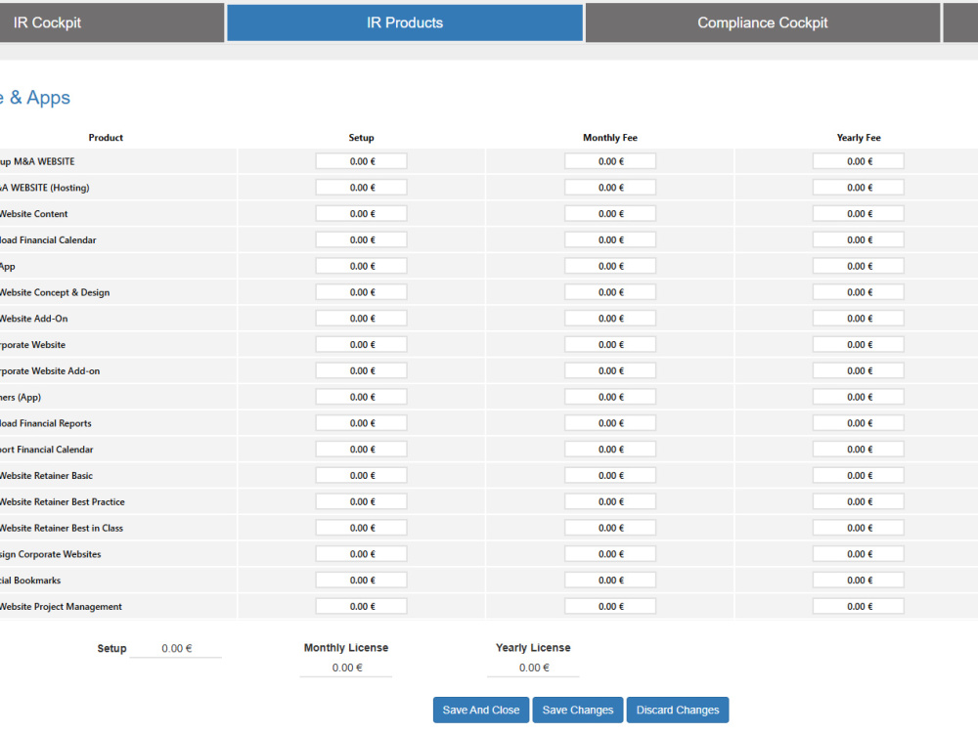978x733 pixels.
Task: Edit Monthly Fee for Website Retainer Basic
Action: point(610,476)
